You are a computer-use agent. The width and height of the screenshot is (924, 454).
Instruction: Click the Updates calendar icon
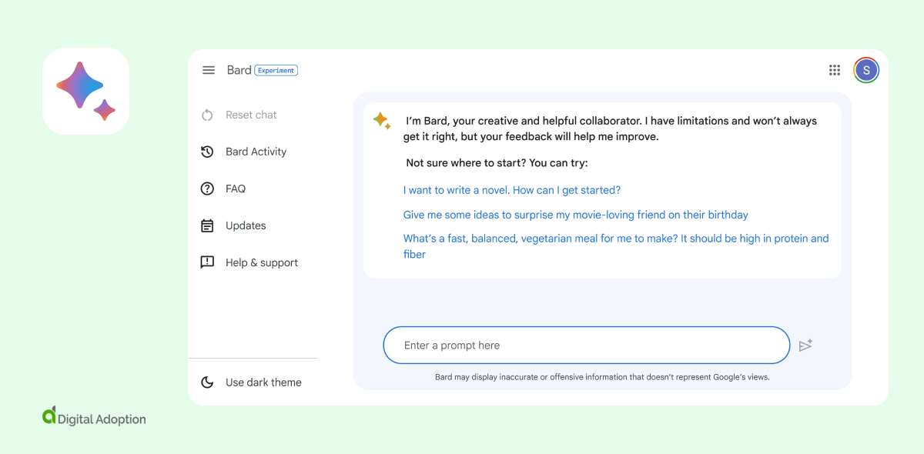(207, 225)
